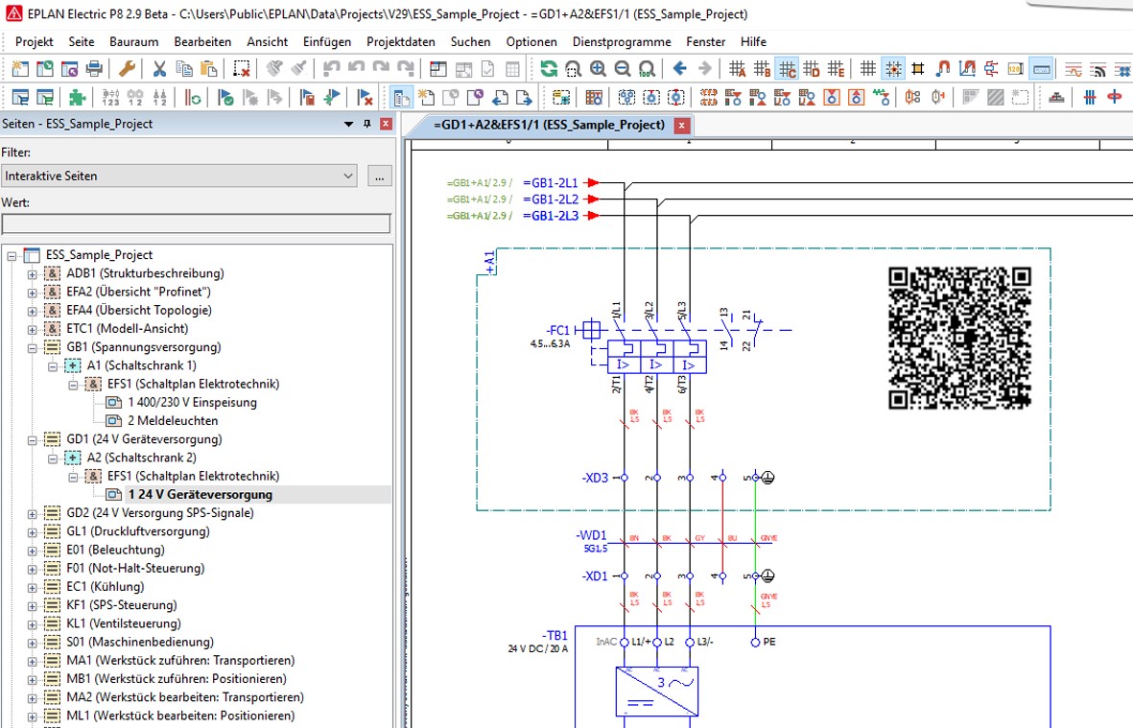Open the Projektdaten menu
Viewport: 1133px width, 728px height.
tap(401, 41)
